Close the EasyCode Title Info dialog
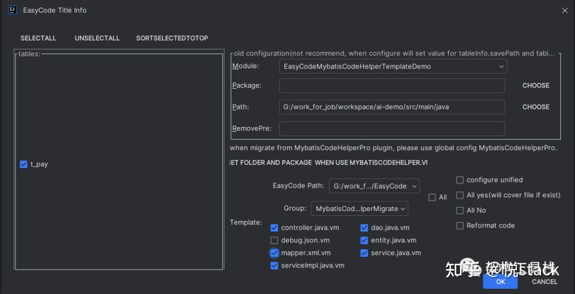The image size is (575, 294). coord(565,10)
